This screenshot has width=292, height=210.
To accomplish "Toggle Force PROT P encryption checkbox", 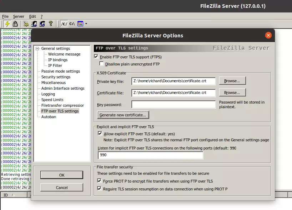I will 100,181.
